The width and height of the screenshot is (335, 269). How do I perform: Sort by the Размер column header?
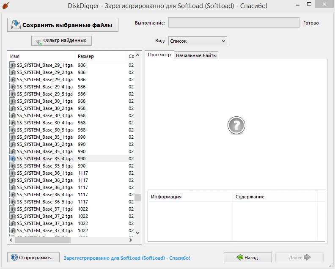(100, 56)
